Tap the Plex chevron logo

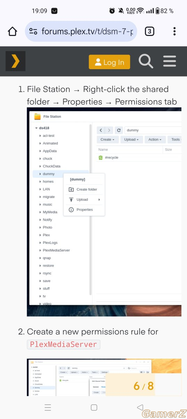pos(16,61)
